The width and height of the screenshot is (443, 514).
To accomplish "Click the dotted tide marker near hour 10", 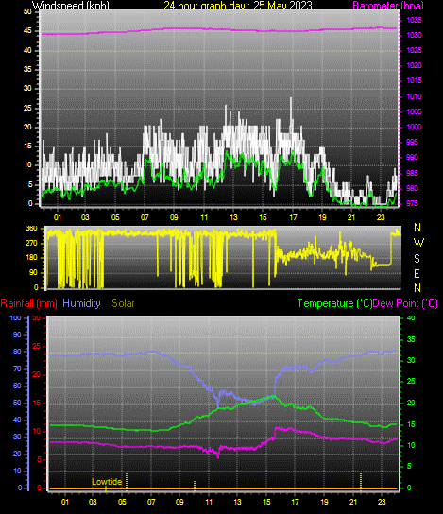I will point(195,486).
